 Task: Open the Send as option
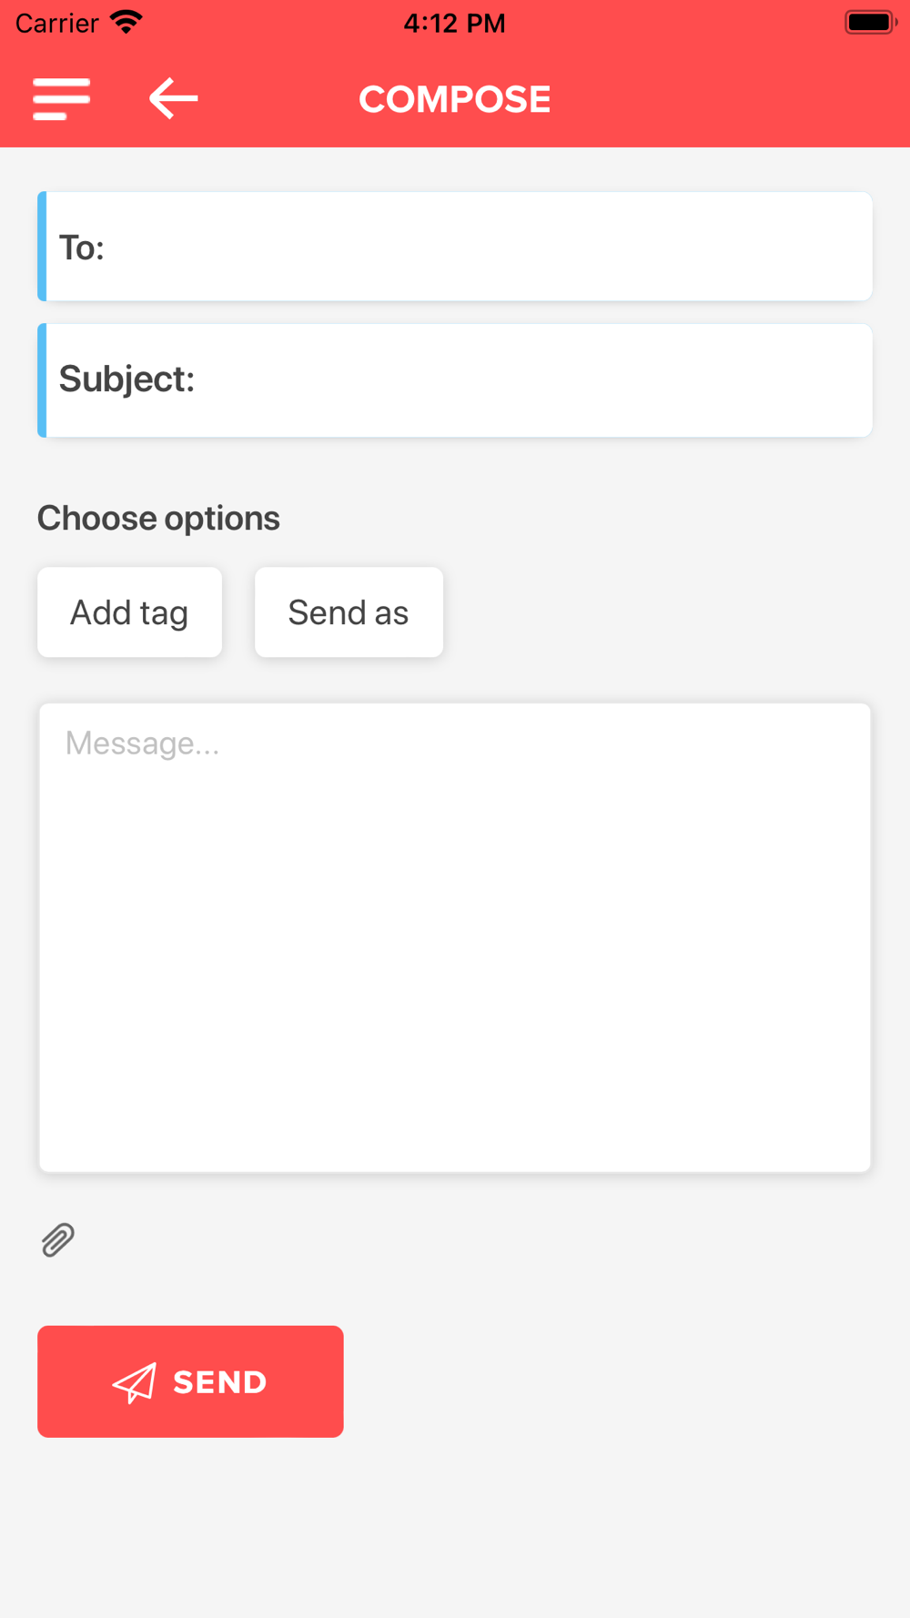[349, 612]
